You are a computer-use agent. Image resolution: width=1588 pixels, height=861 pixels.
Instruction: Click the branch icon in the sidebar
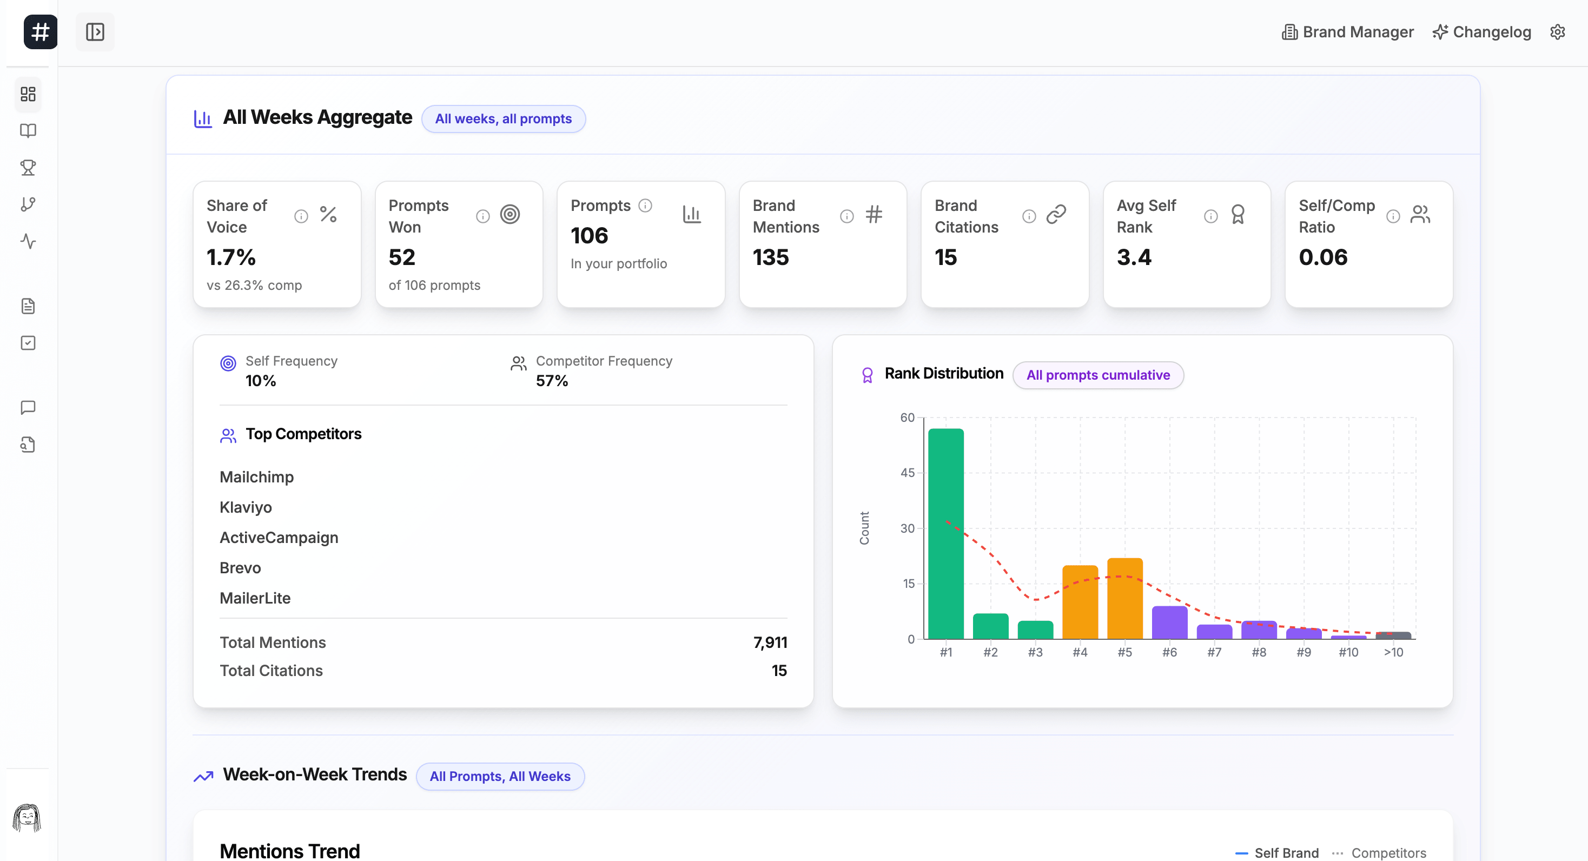click(28, 204)
